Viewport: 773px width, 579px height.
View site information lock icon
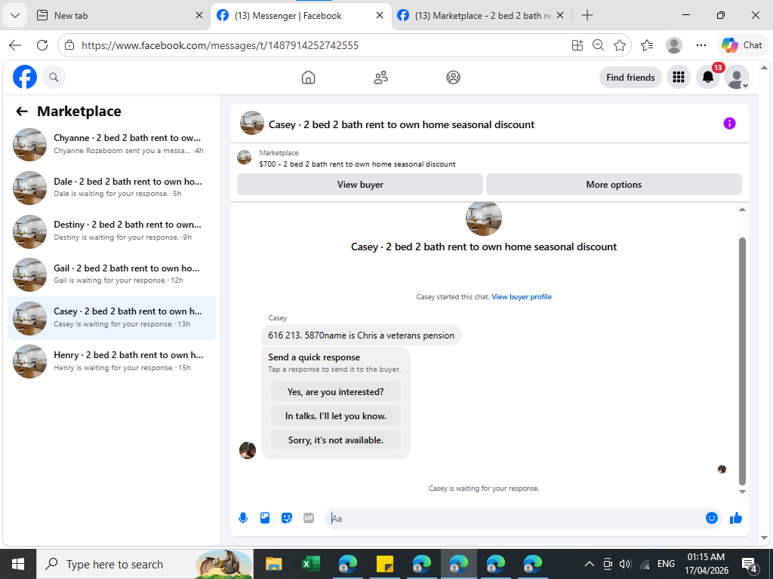click(69, 45)
